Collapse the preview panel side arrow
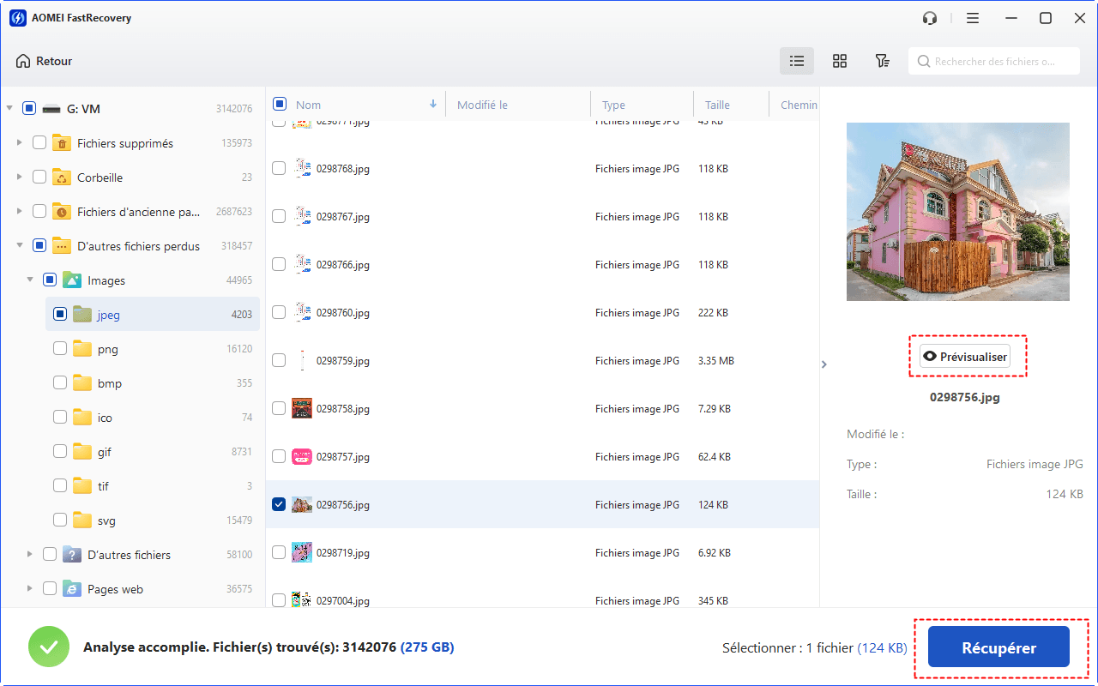The image size is (1098, 686). pos(824,364)
